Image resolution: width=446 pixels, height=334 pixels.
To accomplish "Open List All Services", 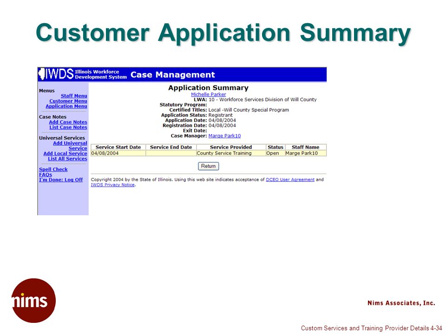I will pos(67,159).
